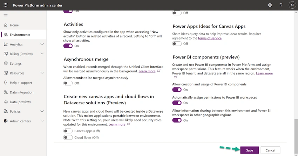Screen dimensions: 298x156
Task: Click the Data integration icon
Action: click(6, 92)
